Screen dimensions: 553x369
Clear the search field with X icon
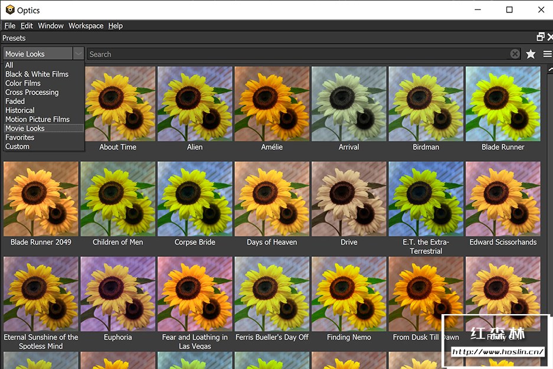click(x=515, y=54)
